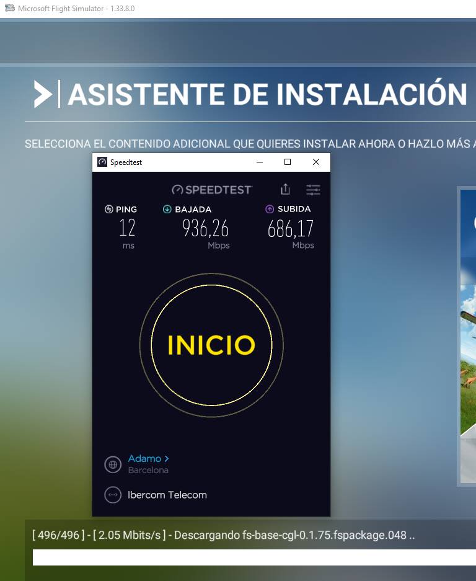Change server via the Adamo link

pos(144,459)
